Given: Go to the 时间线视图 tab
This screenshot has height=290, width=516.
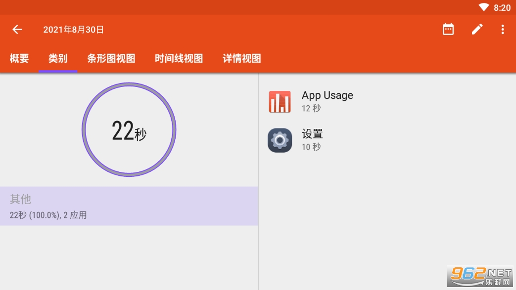Looking at the screenshot, I should coord(179,58).
